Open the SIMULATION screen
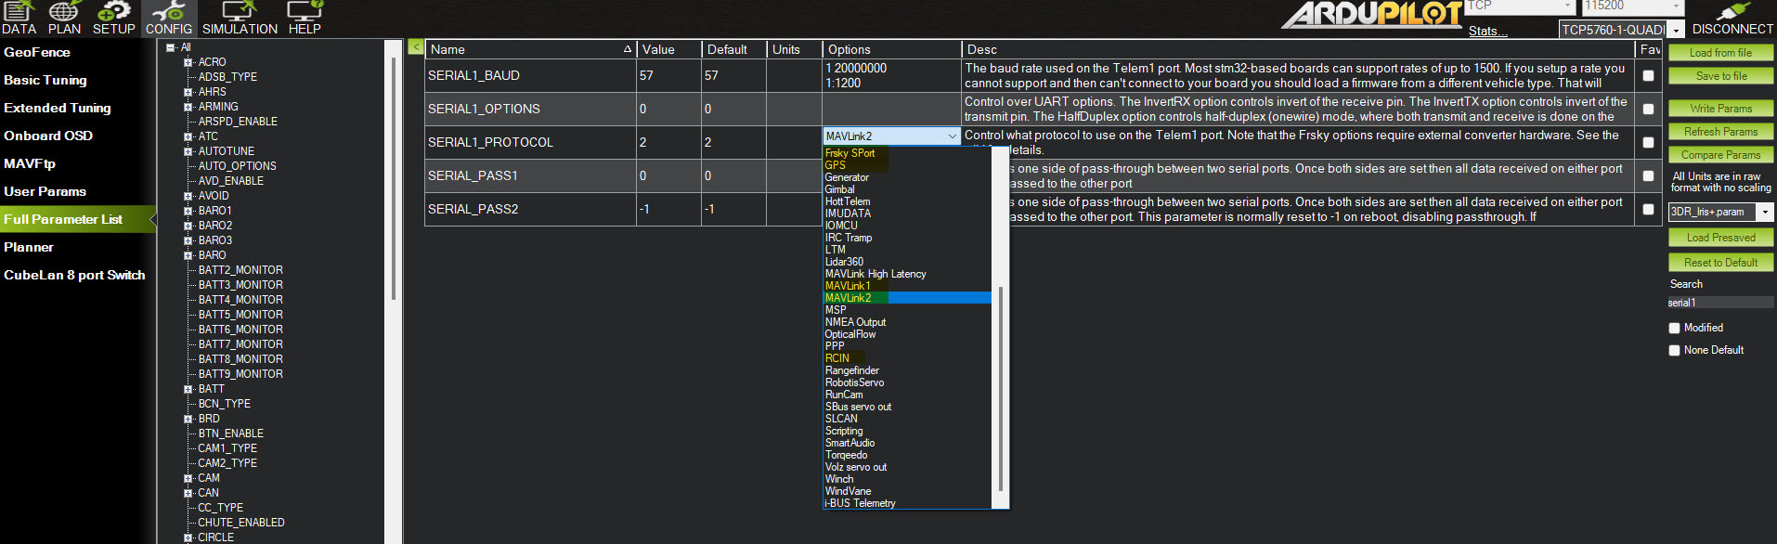 (240, 18)
